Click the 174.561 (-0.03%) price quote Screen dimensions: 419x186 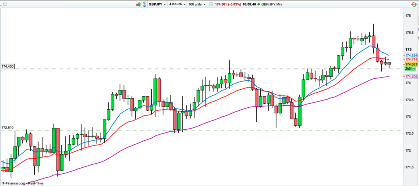coord(228,4)
